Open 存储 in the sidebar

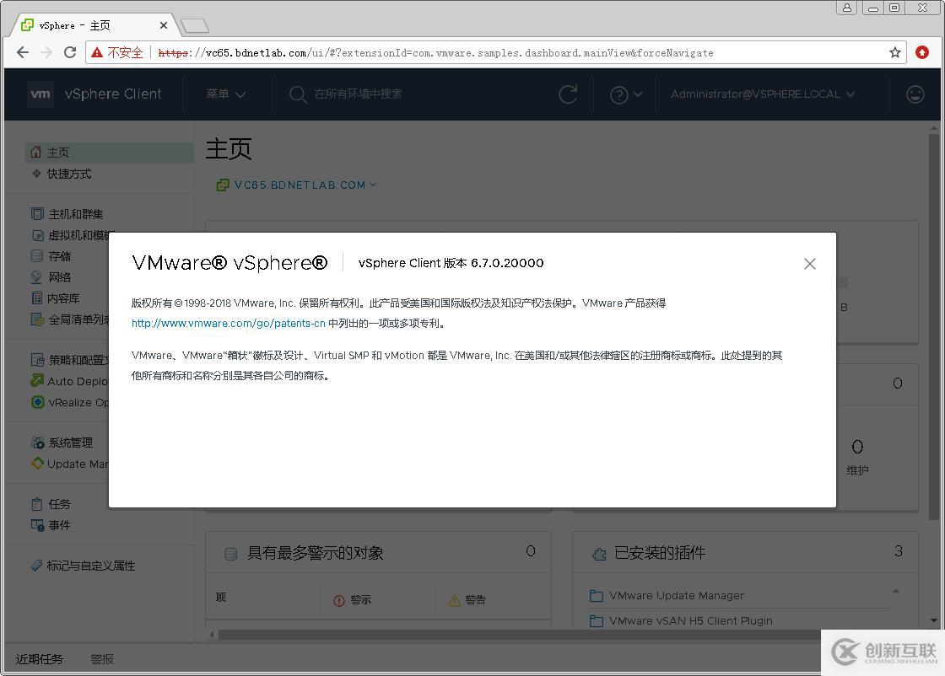[x=59, y=256]
